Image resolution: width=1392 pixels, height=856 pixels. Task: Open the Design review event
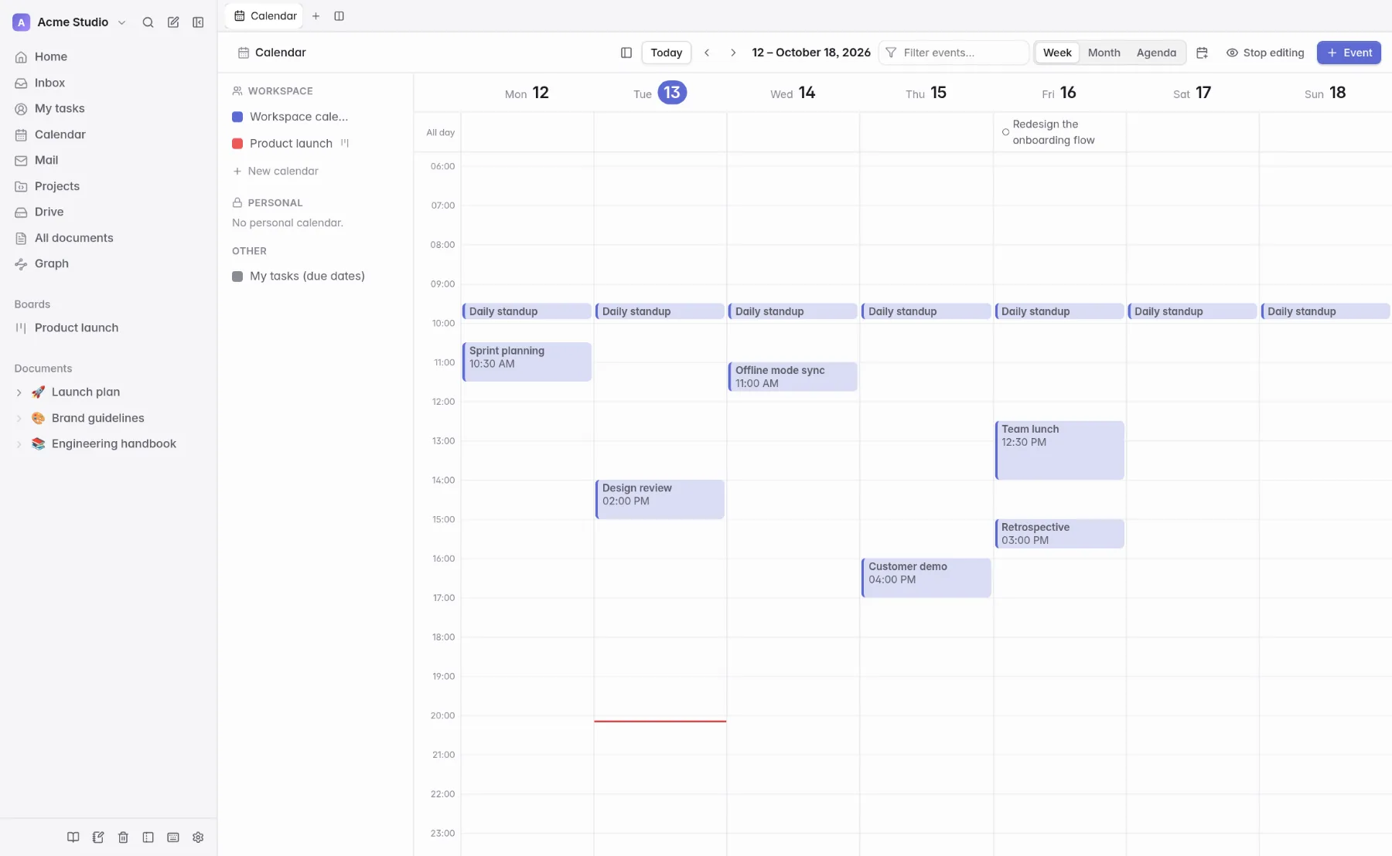[x=660, y=499]
